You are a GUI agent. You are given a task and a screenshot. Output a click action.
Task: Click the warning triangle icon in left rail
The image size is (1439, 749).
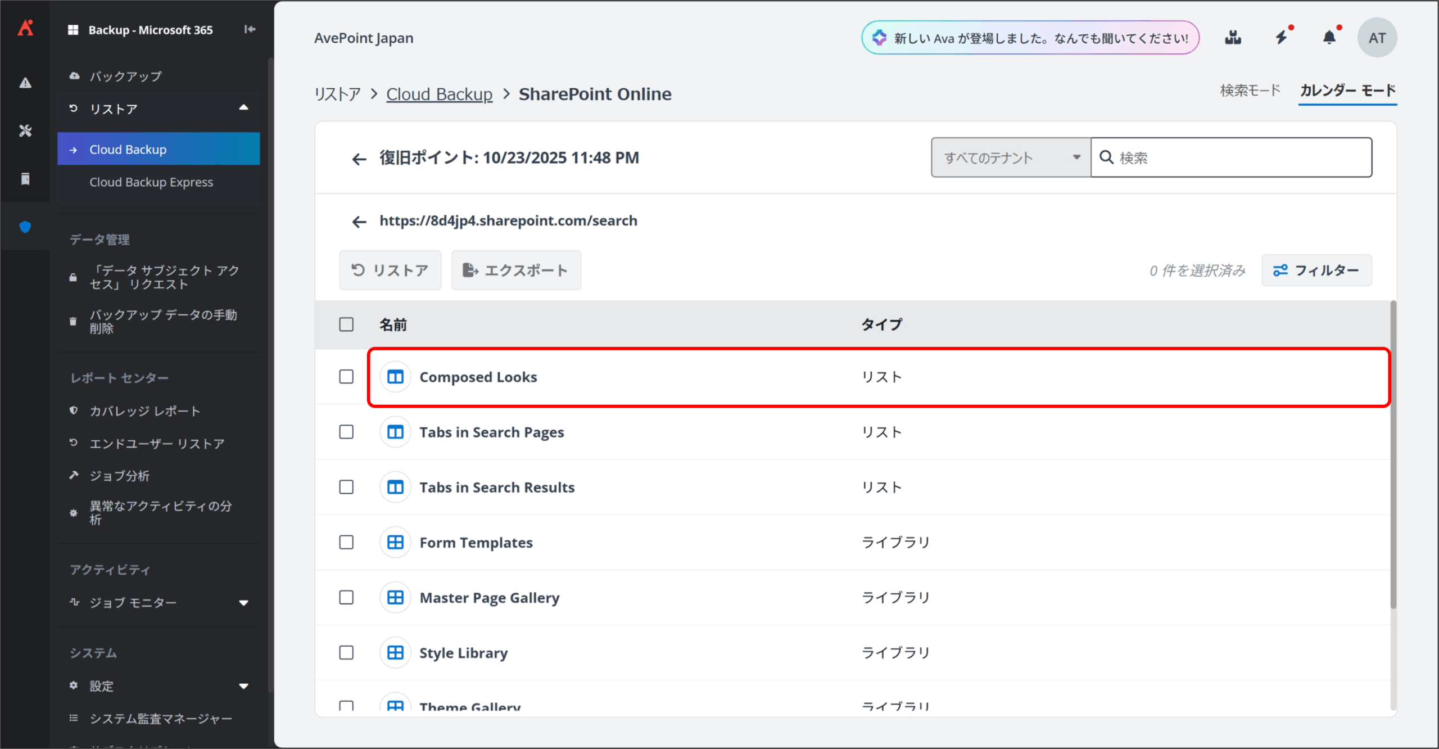point(25,83)
